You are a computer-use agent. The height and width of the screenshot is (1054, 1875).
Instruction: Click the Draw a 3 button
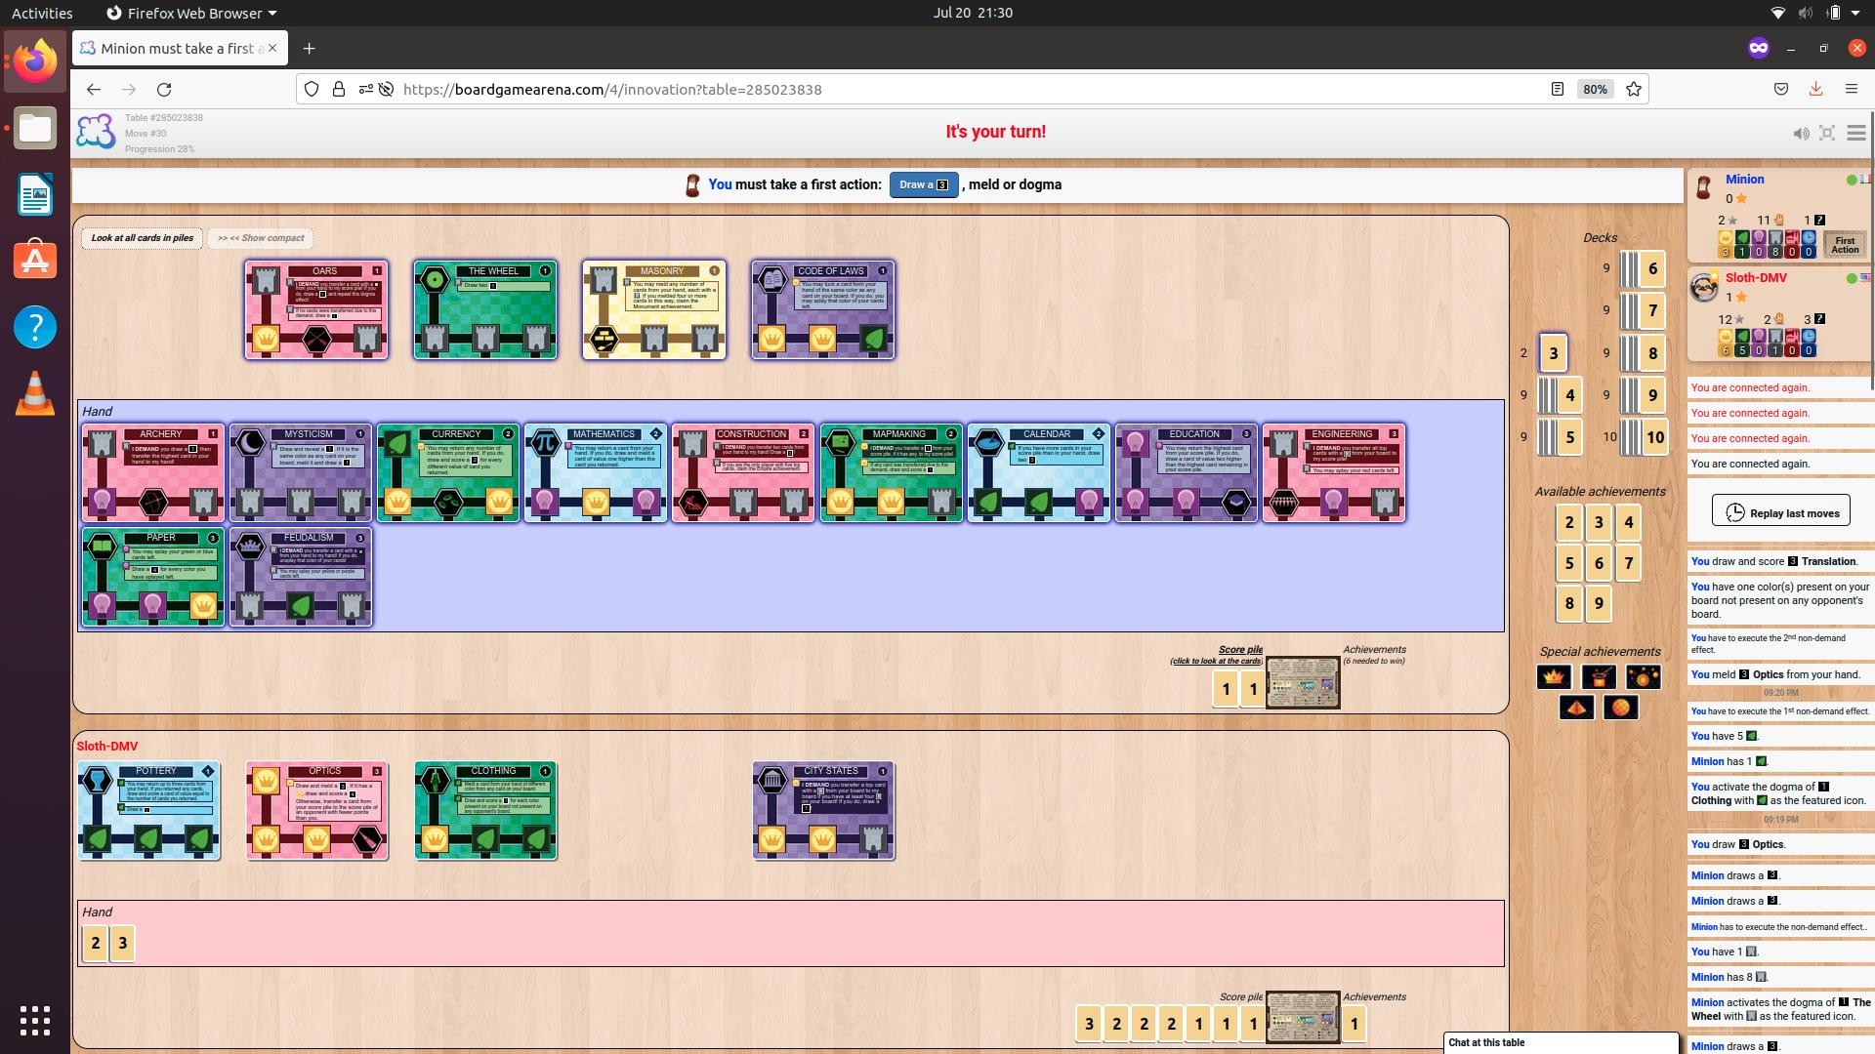click(923, 184)
